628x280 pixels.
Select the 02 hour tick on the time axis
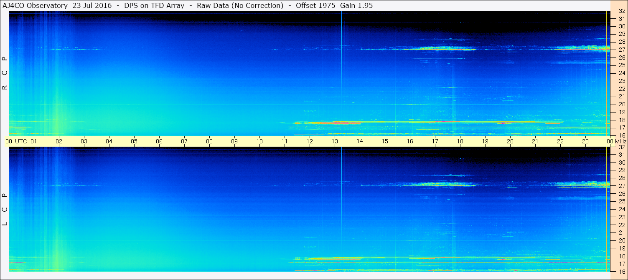59,141
